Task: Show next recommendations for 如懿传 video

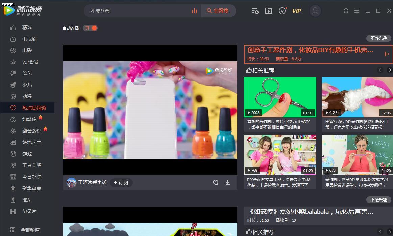Action: pyautogui.click(x=390, y=232)
